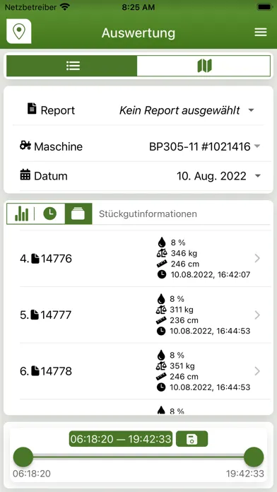Click the start time slider handle
Image resolution: width=277 pixels, height=492 pixels.
click(23, 457)
